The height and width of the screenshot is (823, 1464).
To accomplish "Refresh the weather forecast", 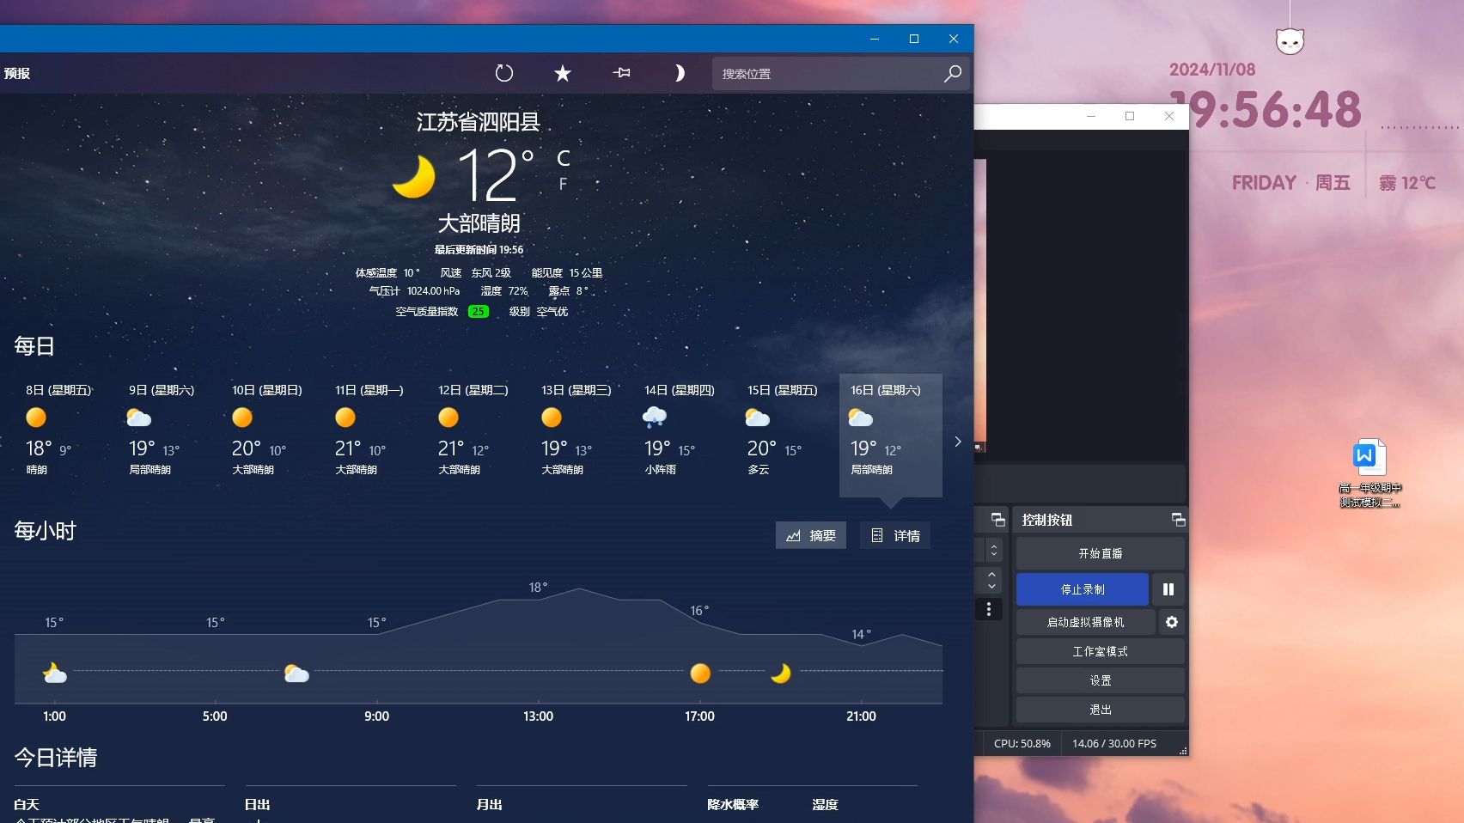I will click(504, 73).
